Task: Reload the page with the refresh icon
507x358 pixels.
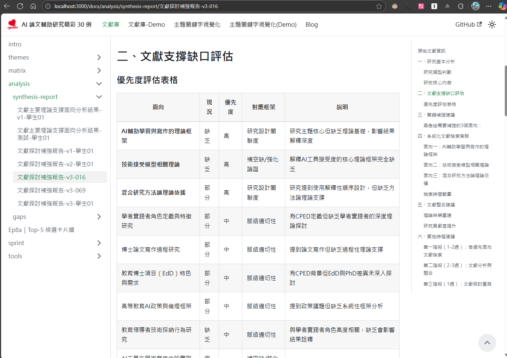Action: pos(20,6)
